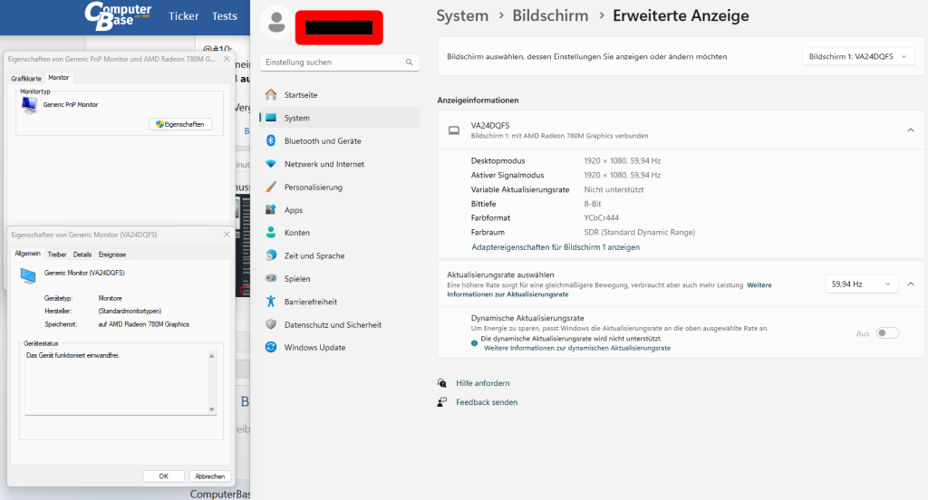The height and width of the screenshot is (500, 928).
Task: Click the Eigenschaften button with shield
Action: 180,124
